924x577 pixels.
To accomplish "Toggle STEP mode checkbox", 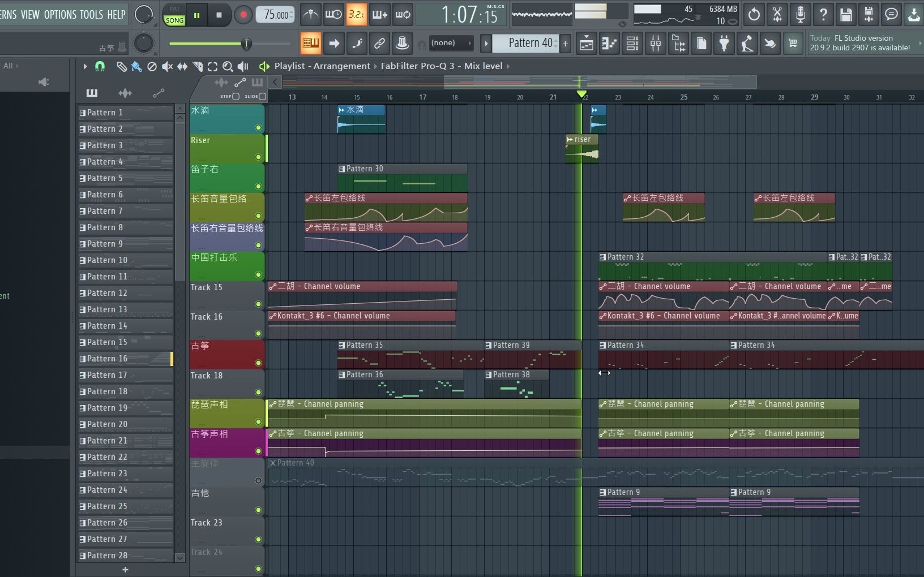I will (x=236, y=96).
